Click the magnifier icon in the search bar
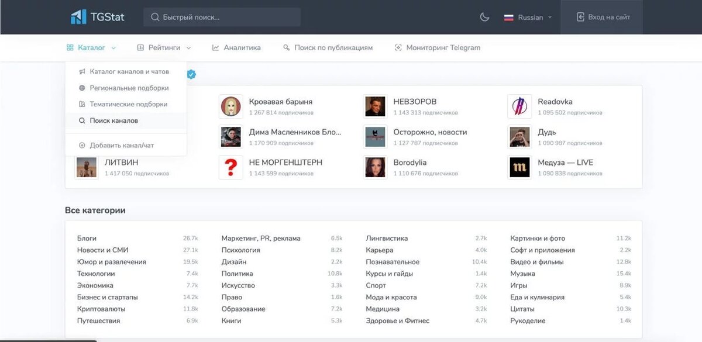Image resolution: width=702 pixels, height=342 pixels. (155, 17)
